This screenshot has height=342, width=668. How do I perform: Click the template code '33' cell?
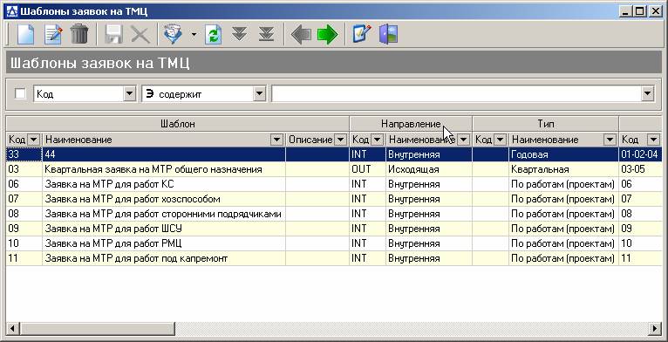[x=24, y=154]
